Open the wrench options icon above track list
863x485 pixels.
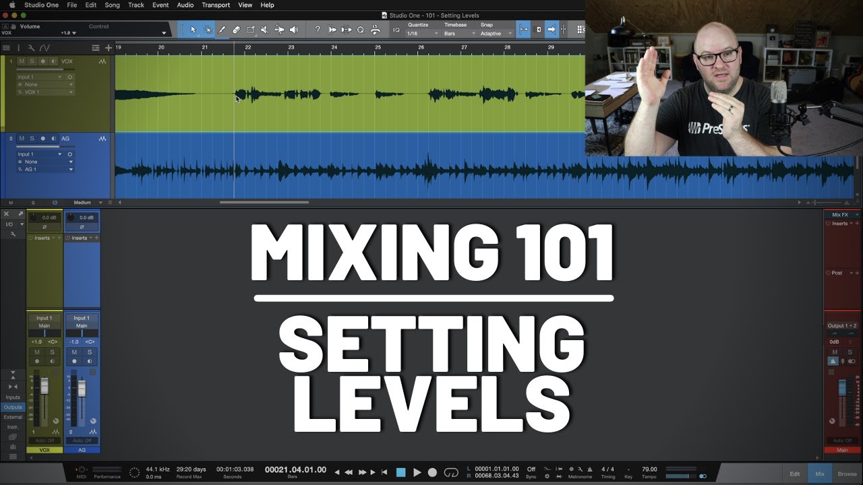click(31, 48)
